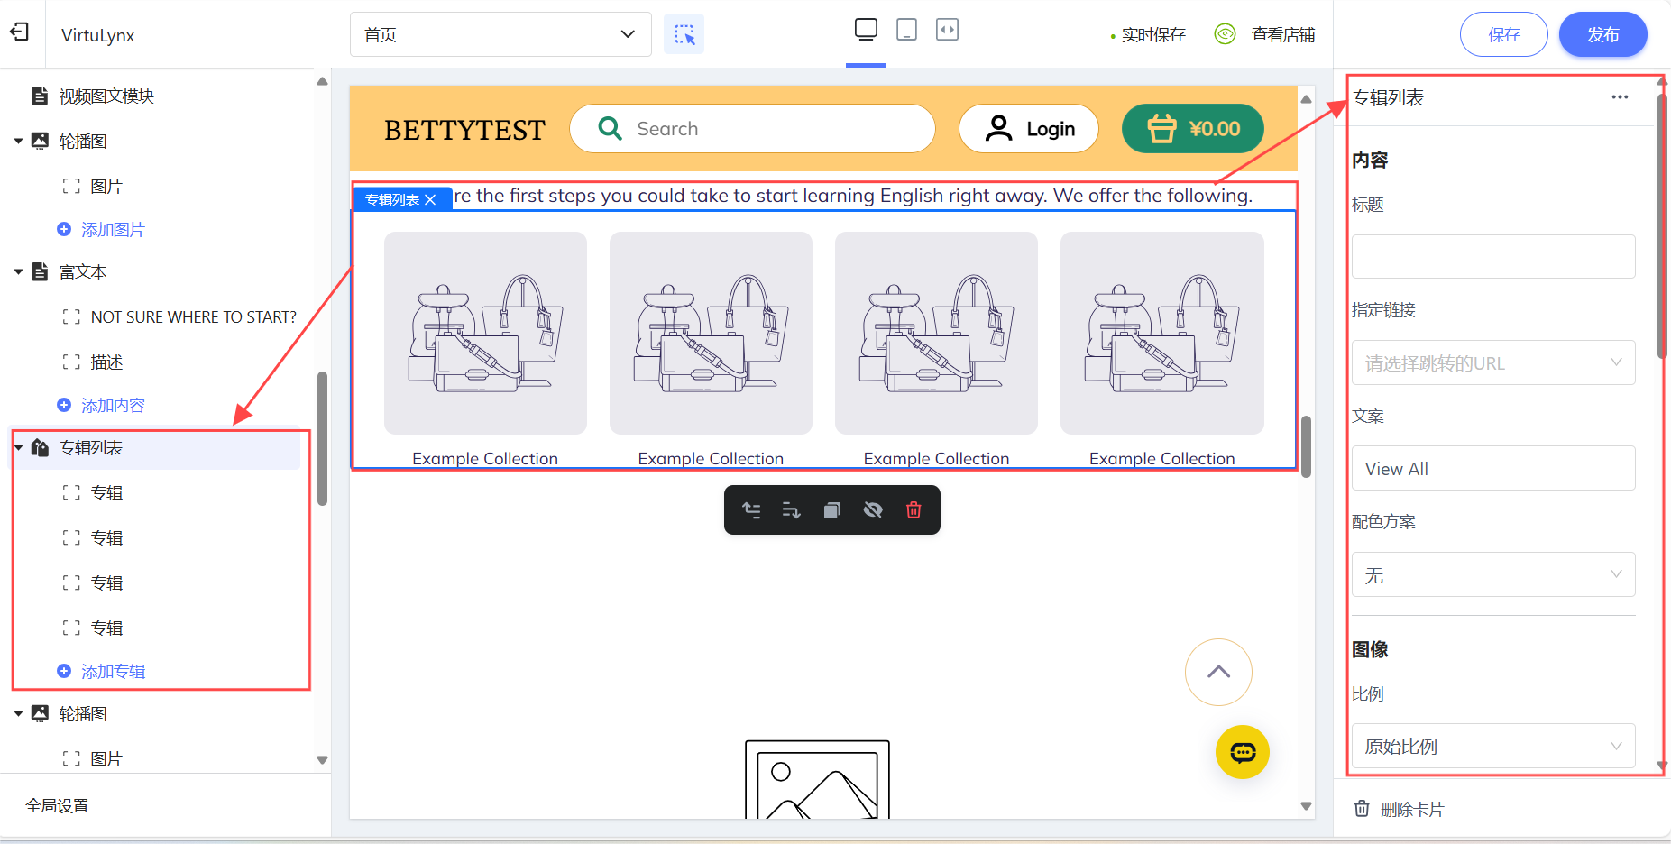Open the 比例 dropdown showing 原始比例
1671x844 pixels.
coord(1493,747)
